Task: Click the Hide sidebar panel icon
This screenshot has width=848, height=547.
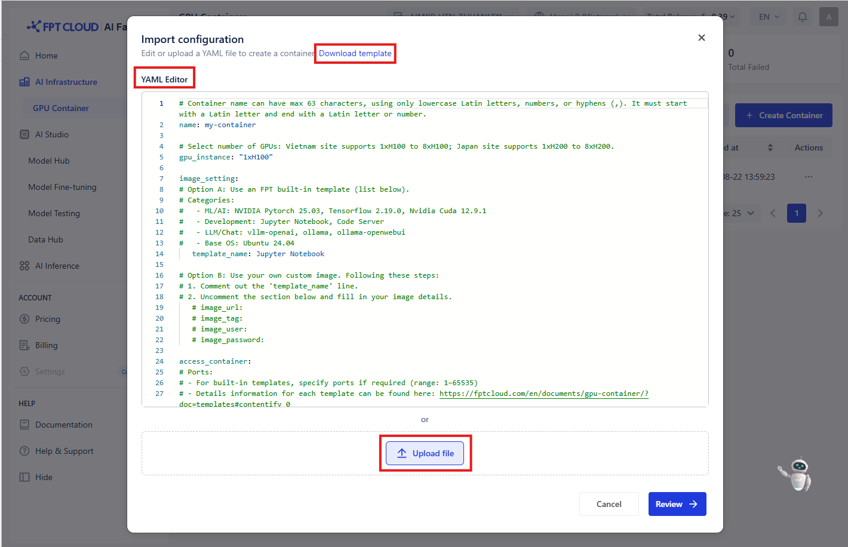Action: coord(24,477)
